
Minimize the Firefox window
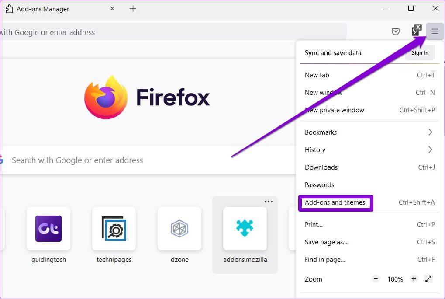click(386, 8)
